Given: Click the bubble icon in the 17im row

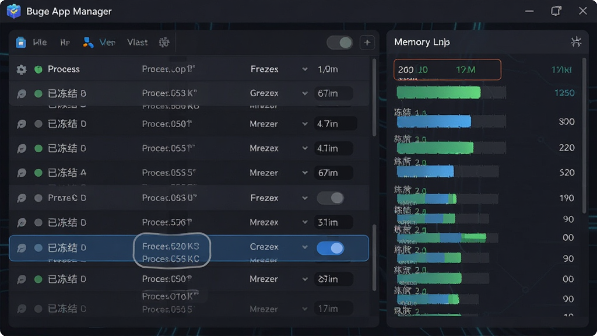Looking at the screenshot, I should click(22, 309).
